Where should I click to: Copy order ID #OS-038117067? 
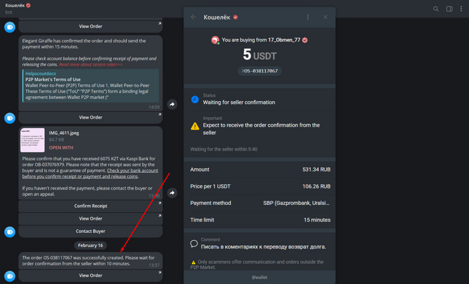point(259,71)
